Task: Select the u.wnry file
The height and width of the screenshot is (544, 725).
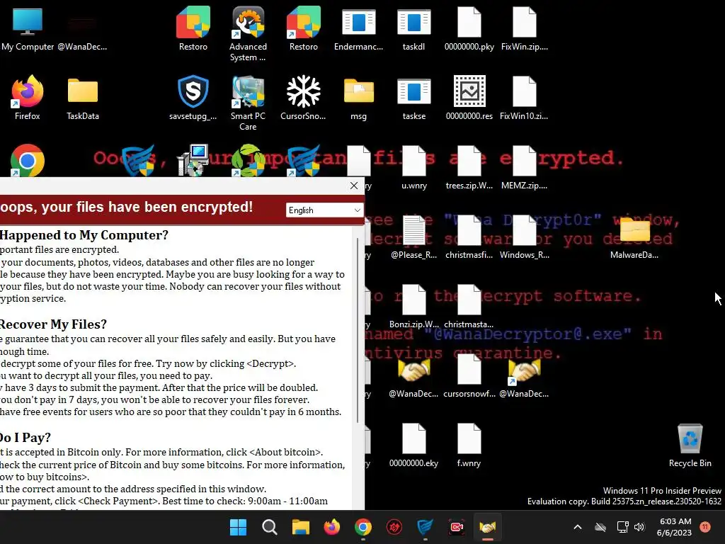Action: (x=413, y=167)
